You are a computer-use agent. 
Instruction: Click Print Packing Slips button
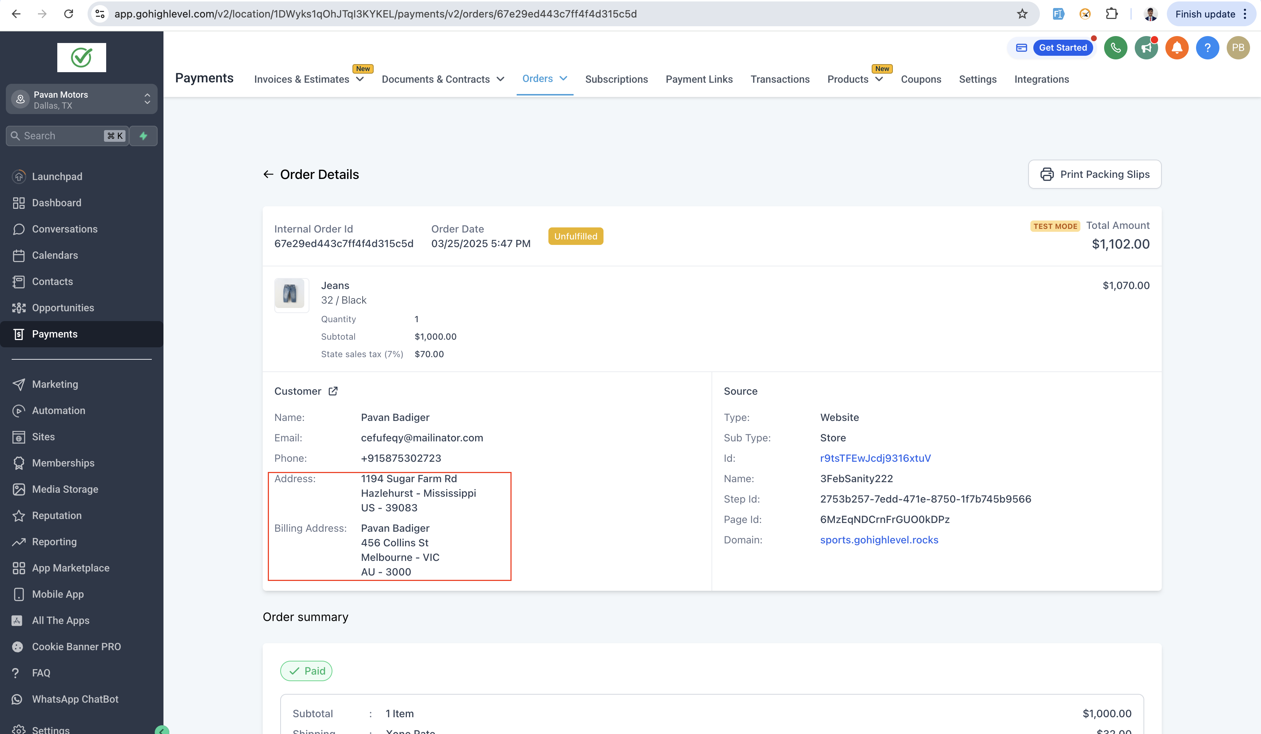point(1094,174)
